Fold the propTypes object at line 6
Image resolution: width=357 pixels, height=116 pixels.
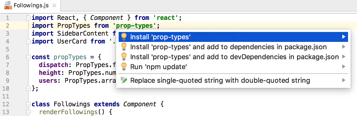click(x=28, y=57)
